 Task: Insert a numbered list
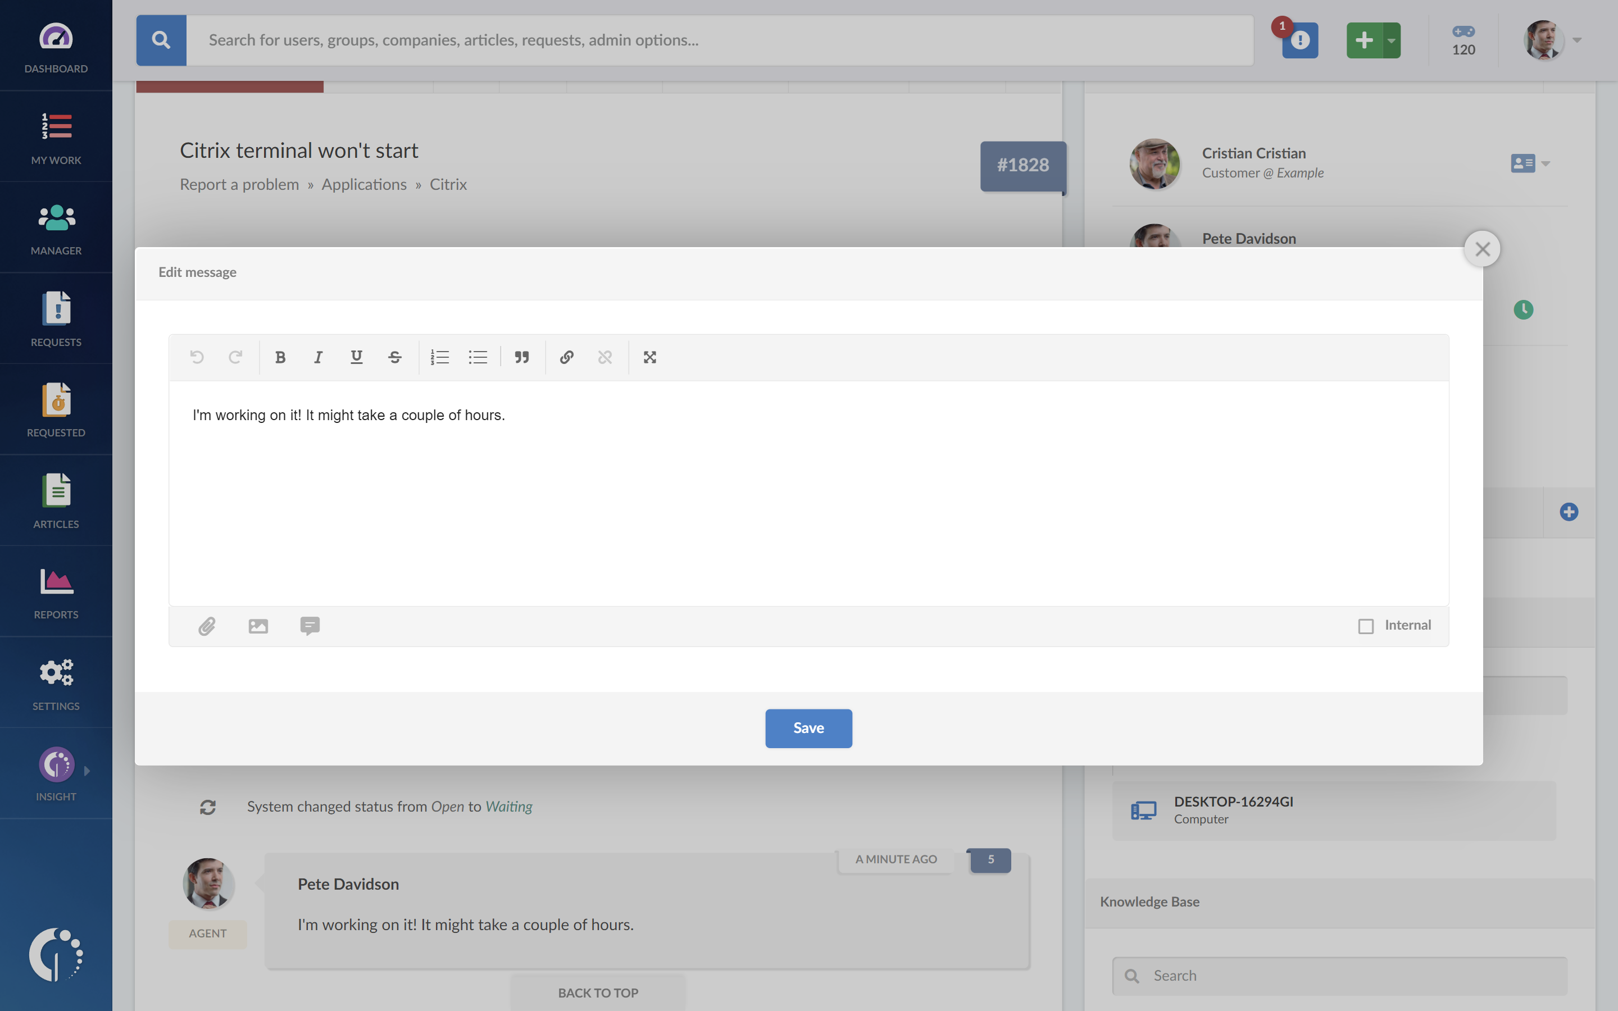440,357
